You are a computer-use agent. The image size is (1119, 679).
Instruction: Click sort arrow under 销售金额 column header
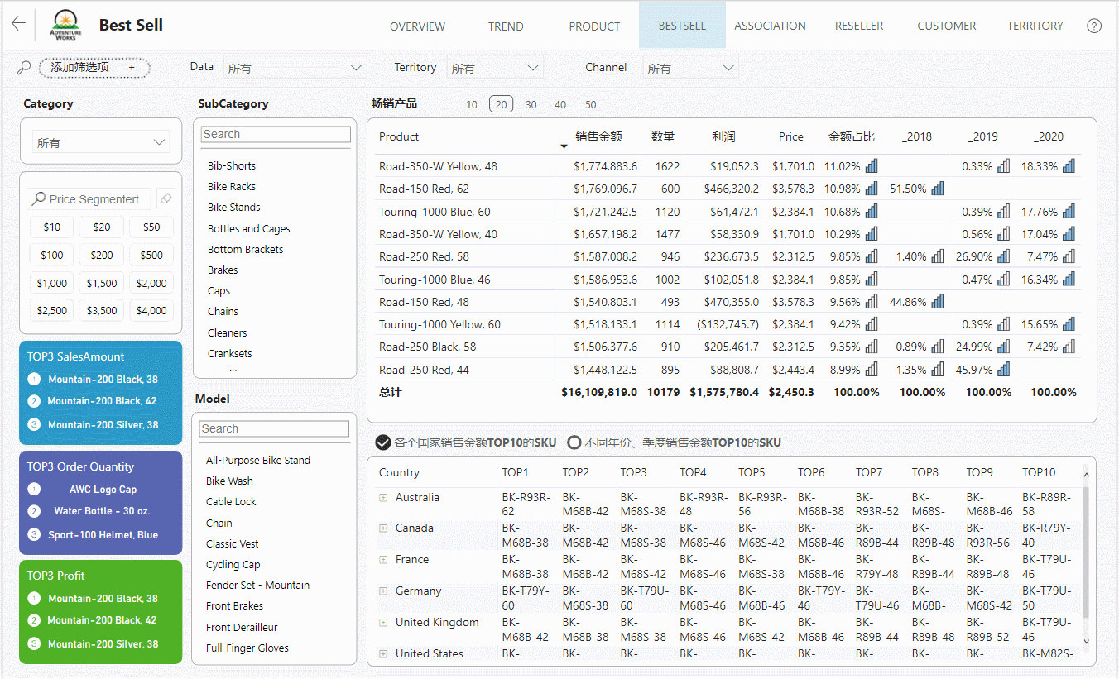coord(564,146)
